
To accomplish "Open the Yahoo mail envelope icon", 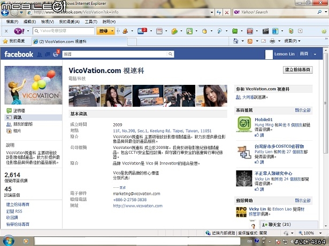I will point(142,31).
